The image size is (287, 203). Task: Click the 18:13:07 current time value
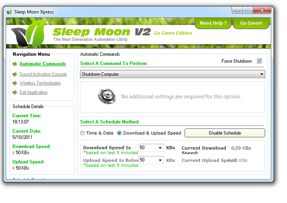tap(20, 122)
